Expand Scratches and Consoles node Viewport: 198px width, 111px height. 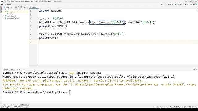pos(4,18)
